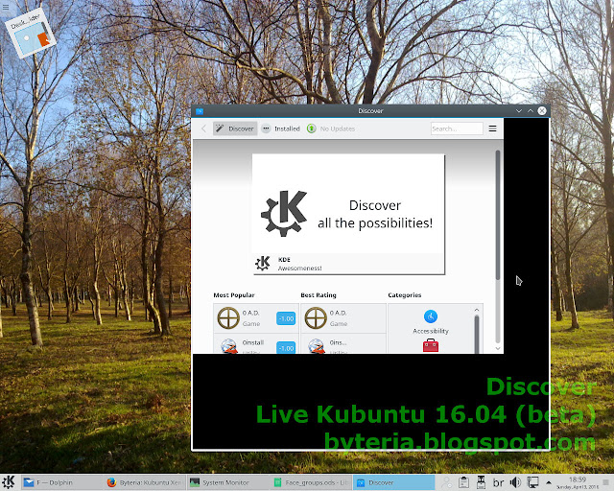Open the No Updates section
The image size is (614, 491).
coord(331,129)
